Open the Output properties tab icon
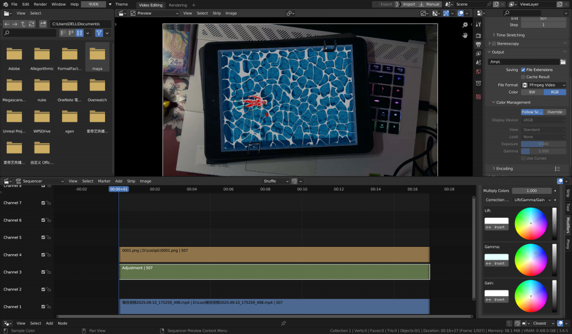The image size is (572, 334). click(478, 45)
